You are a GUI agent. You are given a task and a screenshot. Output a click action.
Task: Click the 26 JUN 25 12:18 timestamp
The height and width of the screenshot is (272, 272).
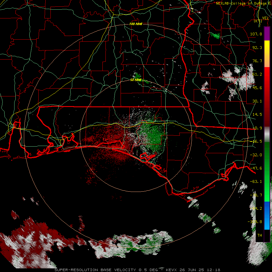(199, 270)
